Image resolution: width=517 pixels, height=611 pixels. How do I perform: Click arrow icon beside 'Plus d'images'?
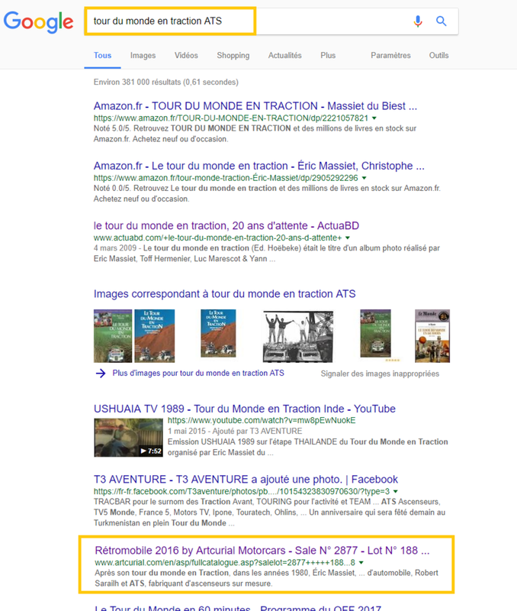point(101,373)
